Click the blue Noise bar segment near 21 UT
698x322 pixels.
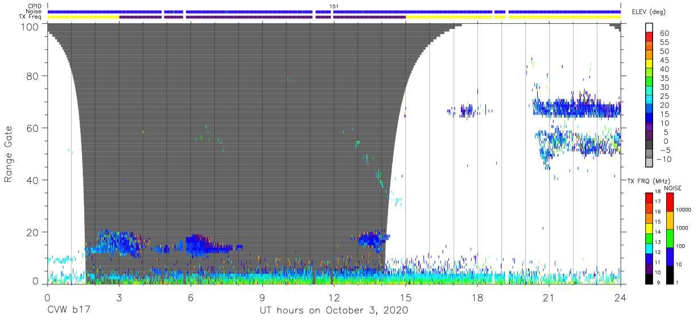click(x=564, y=11)
